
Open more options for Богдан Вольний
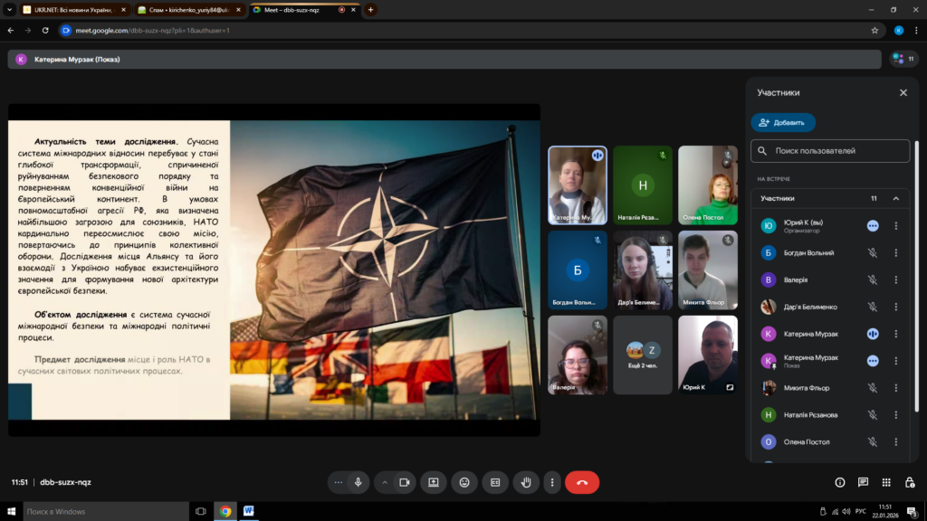[x=896, y=252]
